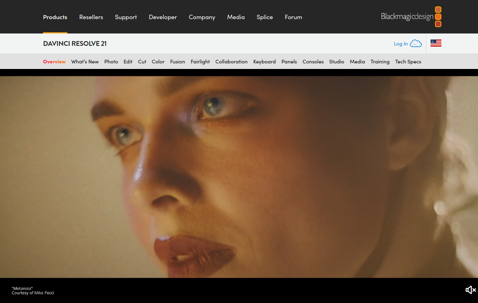
Task: Open the Products menu
Action: click(55, 17)
